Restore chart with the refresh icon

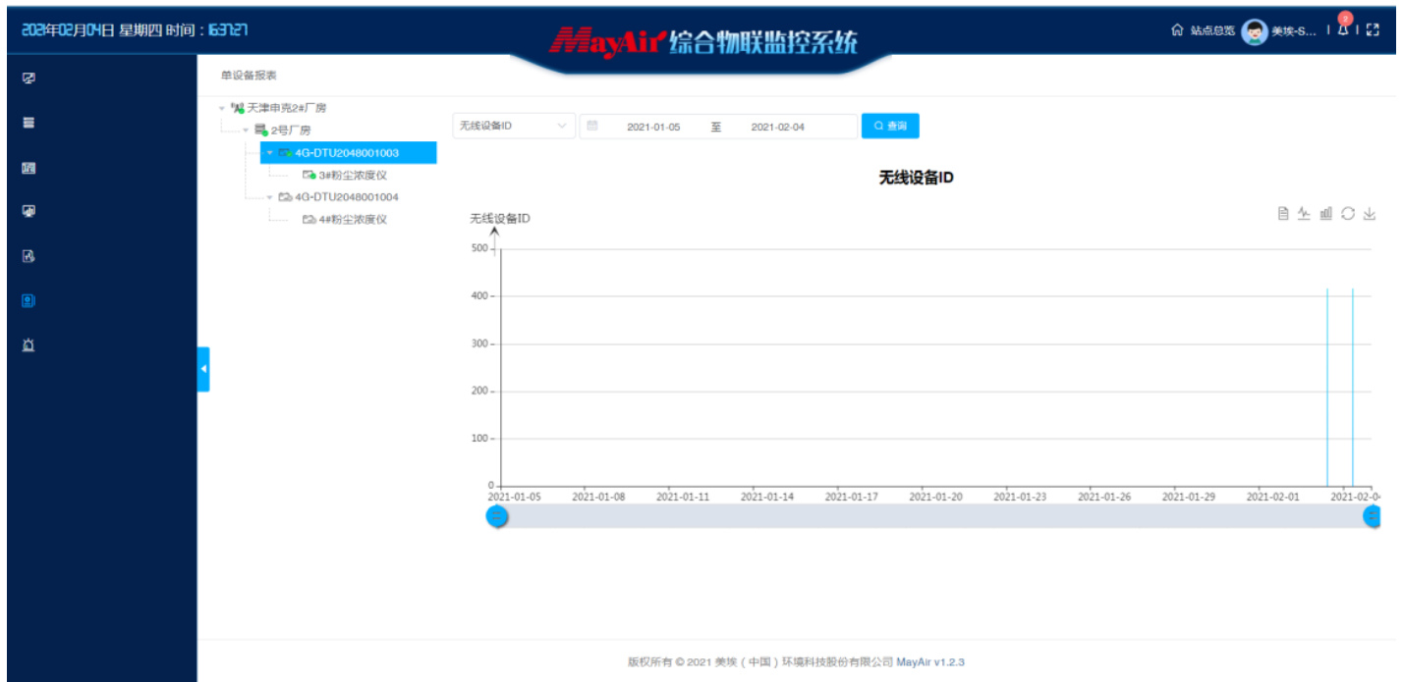coord(1348,213)
